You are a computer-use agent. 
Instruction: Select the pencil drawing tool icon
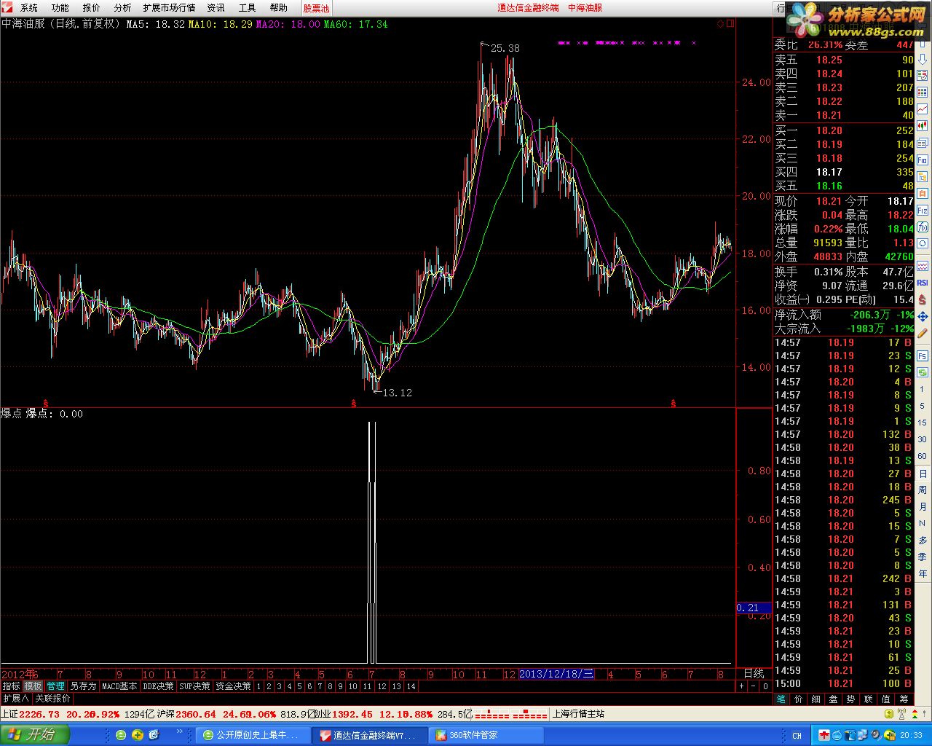[x=923, y=333]
